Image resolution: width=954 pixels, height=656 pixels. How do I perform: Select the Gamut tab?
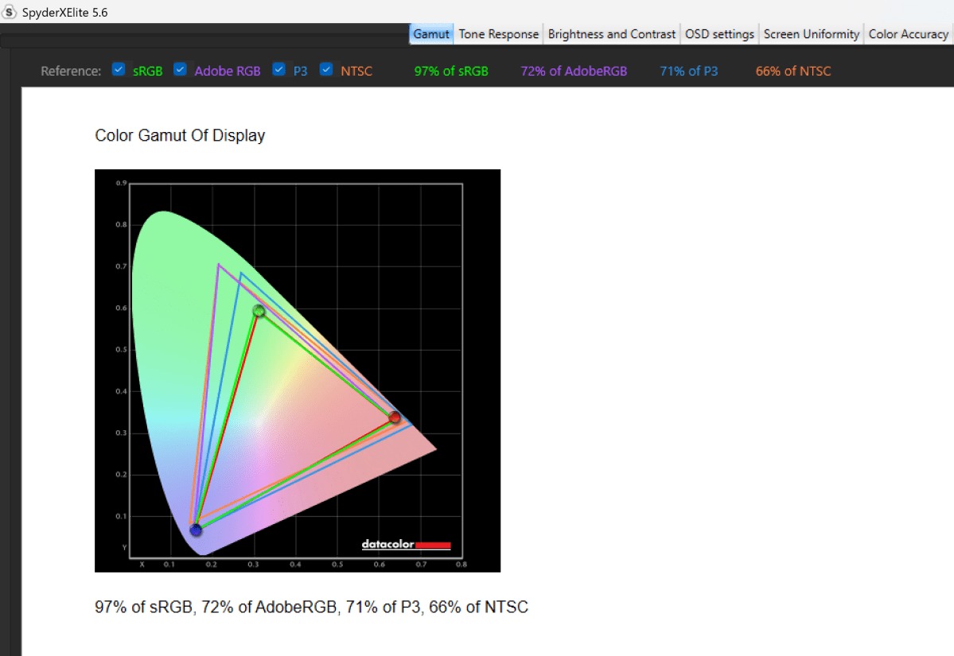(431, 34)
